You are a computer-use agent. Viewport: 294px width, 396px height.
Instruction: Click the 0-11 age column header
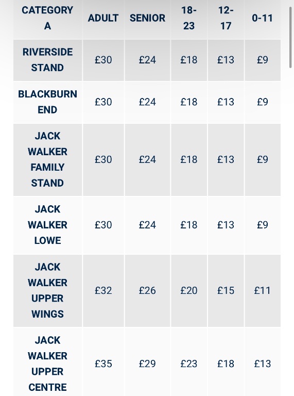point(263,18)
